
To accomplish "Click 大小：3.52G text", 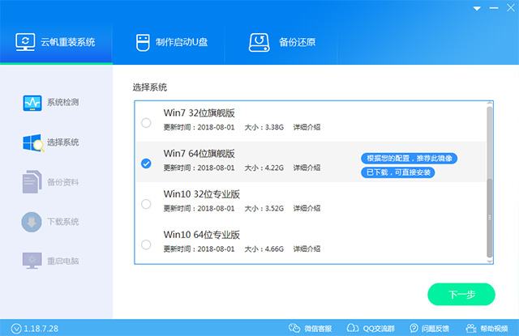I will (264, 208).
